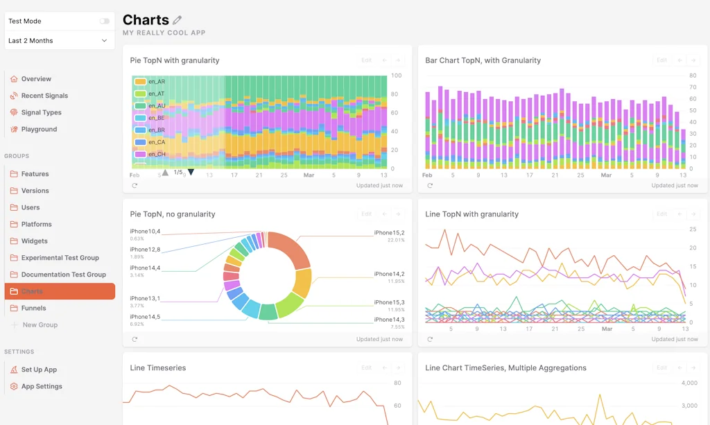Image resolution: width=710 pixels, height=425 pixels.
Task: Refresh the Bar Chart TopN card
Action: click(430, 186)
